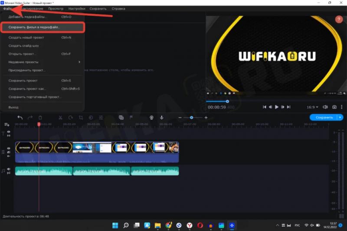Mute the audio track speaker icon
Screen dimensions: 347x231
pyautogui.click(x=9, y=169)
